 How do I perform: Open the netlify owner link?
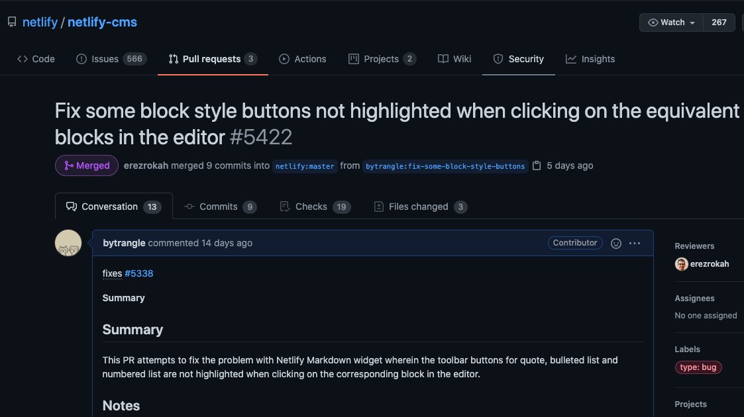click(40, 23)
